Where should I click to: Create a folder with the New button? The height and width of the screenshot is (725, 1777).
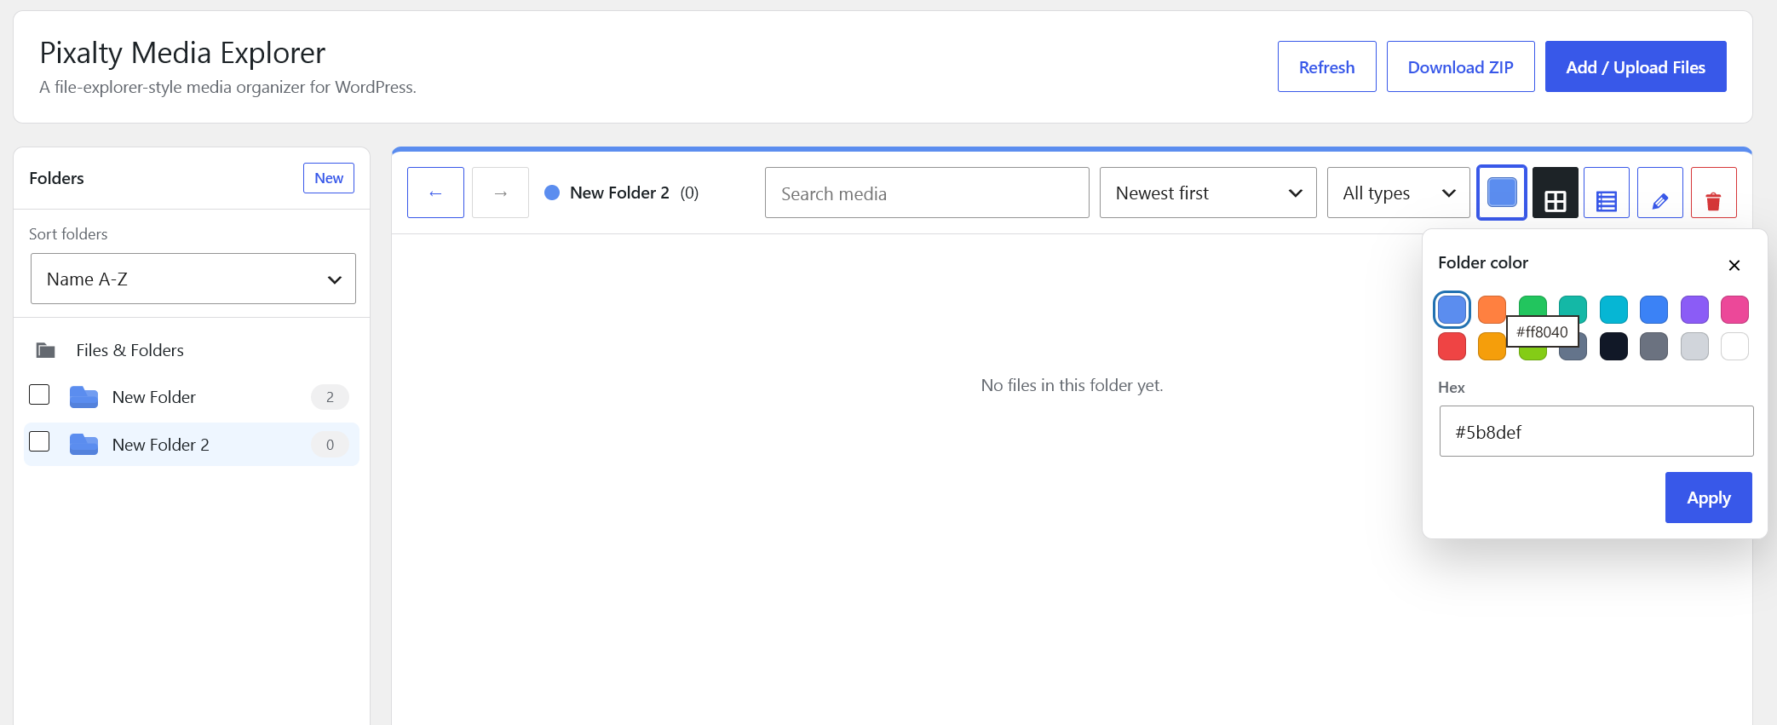click(x=329, y=178)
